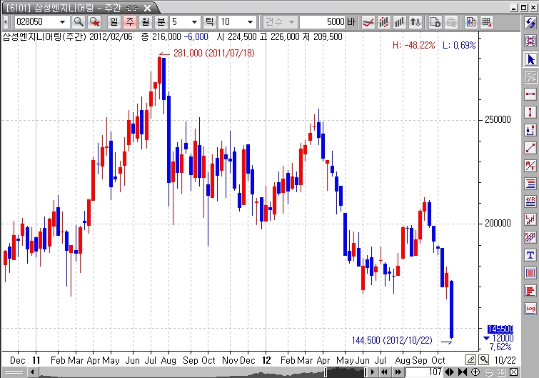This screenshot has width=539, height=378.
Task: Toggle the 틱 (tick) chart mode
Action: tap(209, 22)
